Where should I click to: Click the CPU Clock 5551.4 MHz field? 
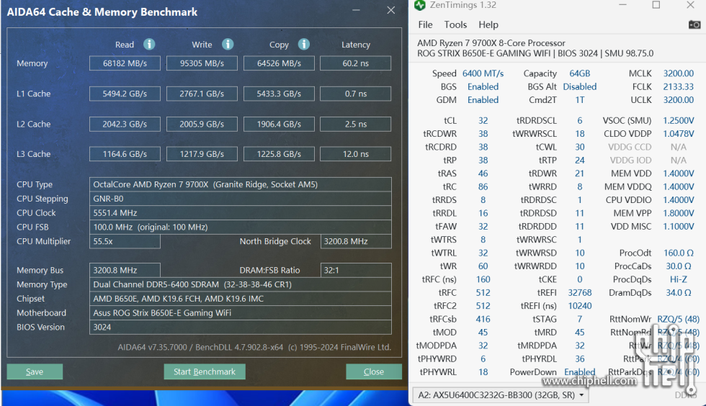(241, 213)
